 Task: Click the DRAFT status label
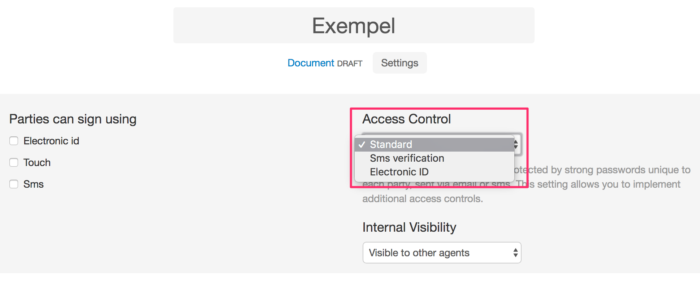tap(350, 64)
